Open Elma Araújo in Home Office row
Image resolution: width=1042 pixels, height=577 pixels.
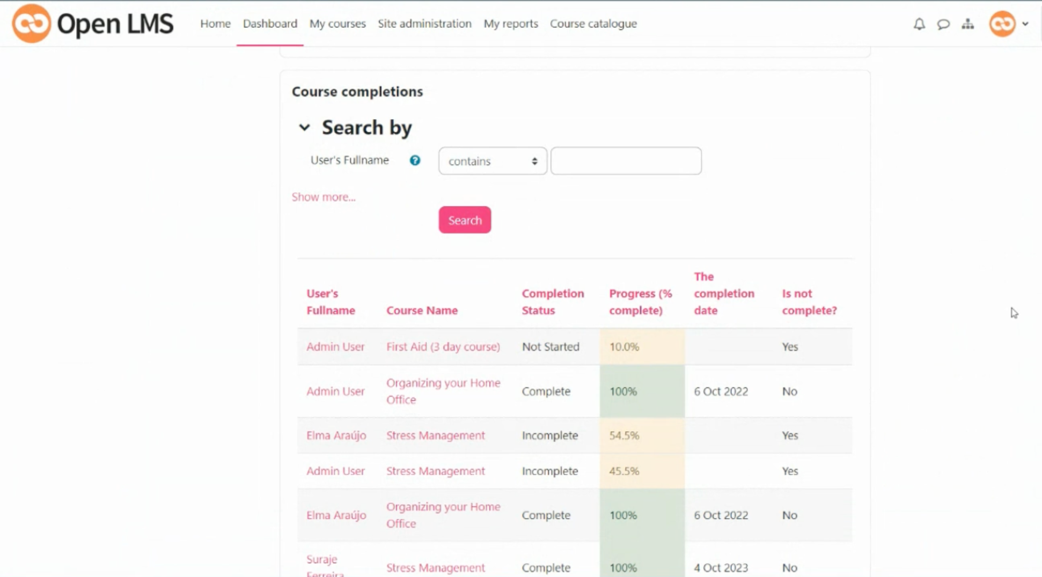coord(336,515)
